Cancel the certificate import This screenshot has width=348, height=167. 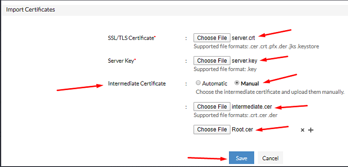(x=270, y=158)
